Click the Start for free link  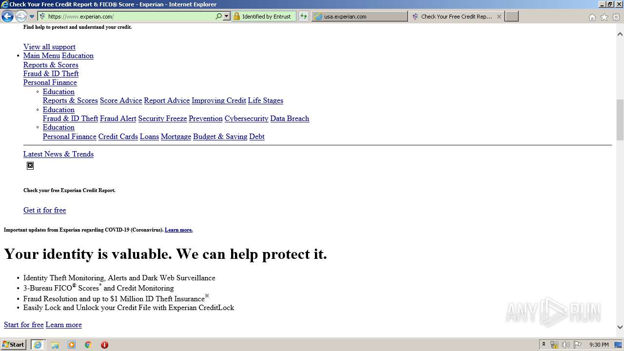click(x=24, y=325)
